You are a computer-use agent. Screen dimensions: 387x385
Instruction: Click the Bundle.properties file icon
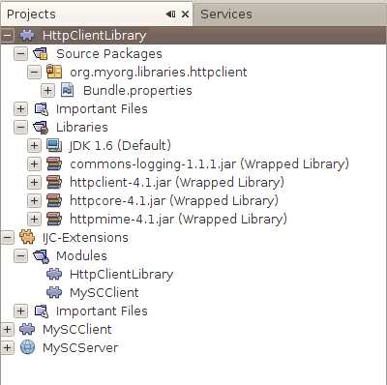(x=68, y=90)
